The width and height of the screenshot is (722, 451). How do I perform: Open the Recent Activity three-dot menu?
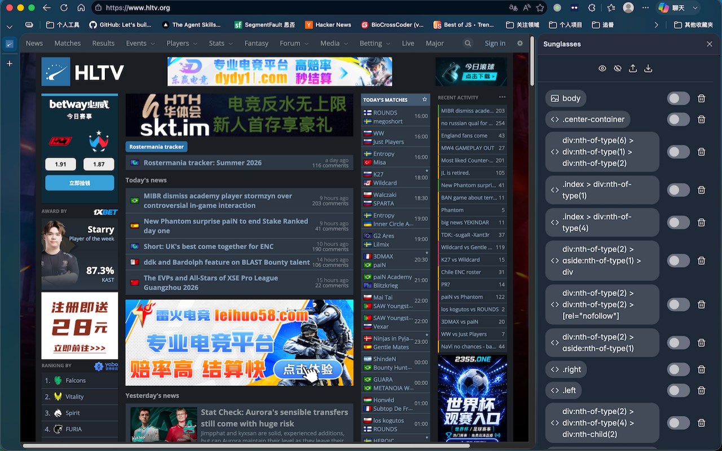pyautogui.click(x=502, y=98)
